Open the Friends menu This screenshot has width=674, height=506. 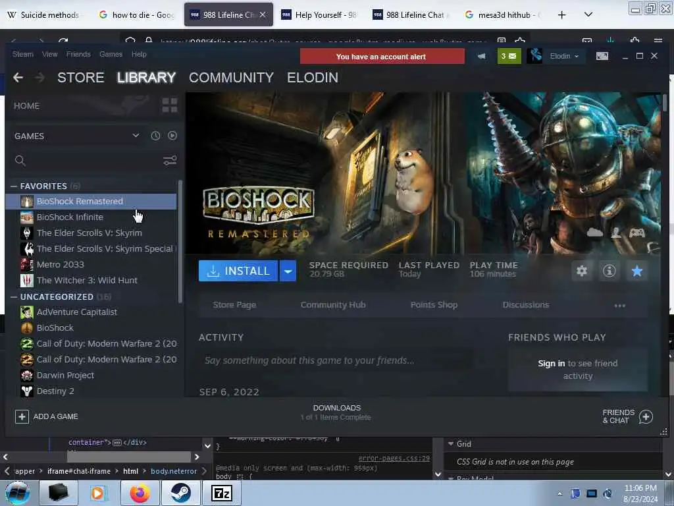(78, 54)
